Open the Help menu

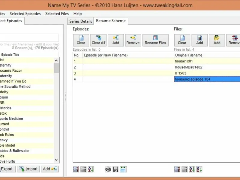point(77,13)
